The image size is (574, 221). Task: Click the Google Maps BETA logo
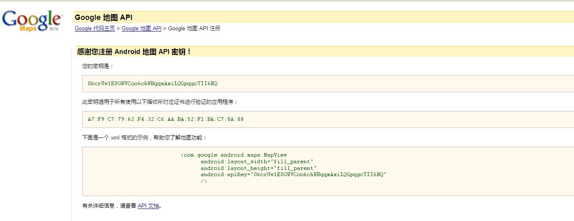[x=32, y=21]
